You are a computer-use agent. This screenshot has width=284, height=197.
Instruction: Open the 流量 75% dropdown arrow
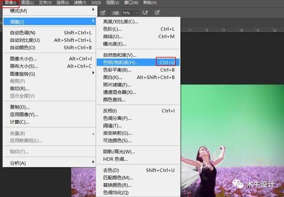tap(136, 13)
